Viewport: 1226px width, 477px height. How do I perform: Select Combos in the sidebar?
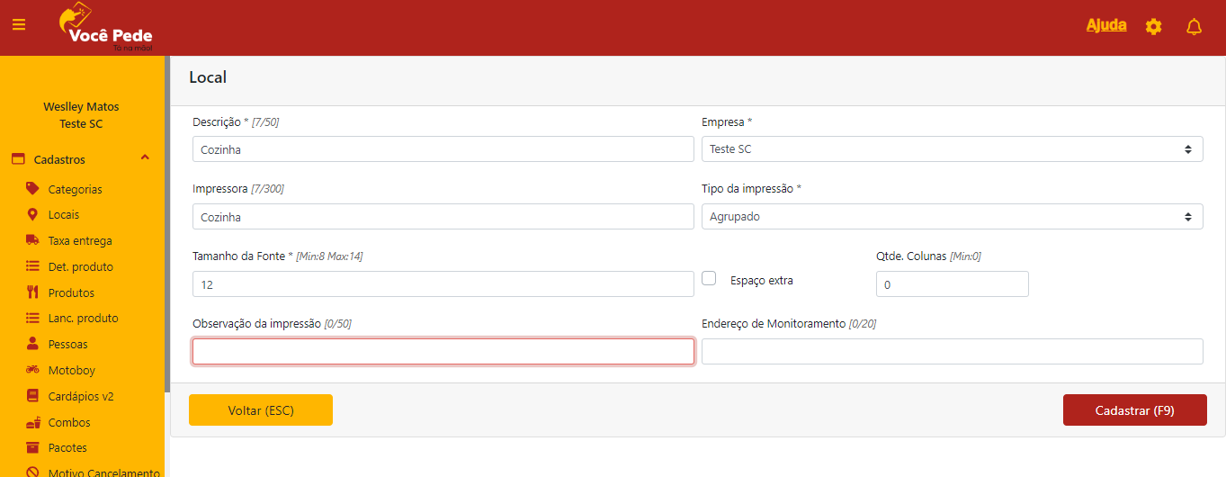click(x=69, y=422)
